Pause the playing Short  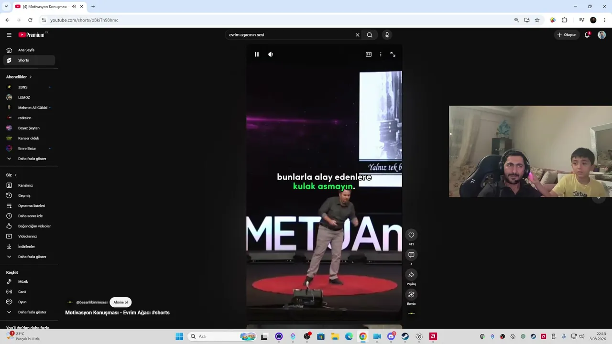pyautogui.click(x=257, y=54)
